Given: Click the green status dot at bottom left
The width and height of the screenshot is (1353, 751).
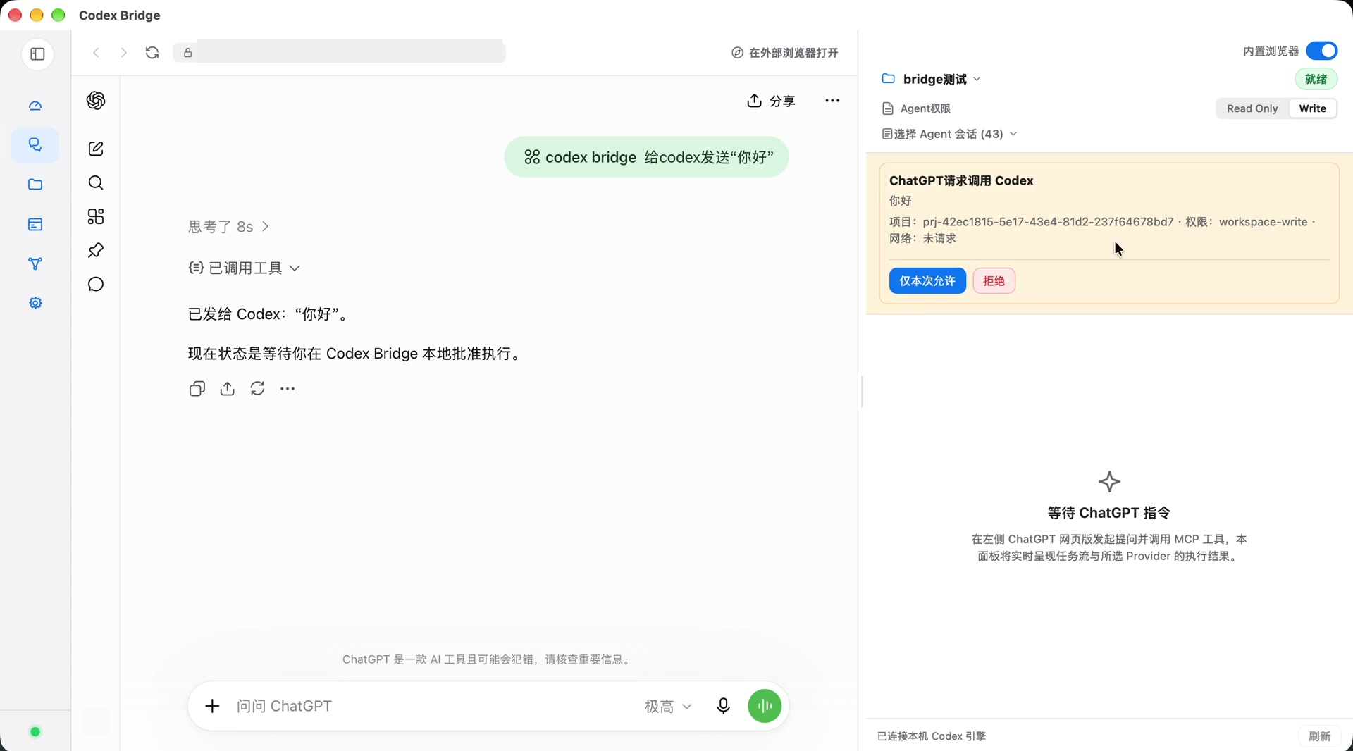Looking at the screenshot, I should pos(35,732).
